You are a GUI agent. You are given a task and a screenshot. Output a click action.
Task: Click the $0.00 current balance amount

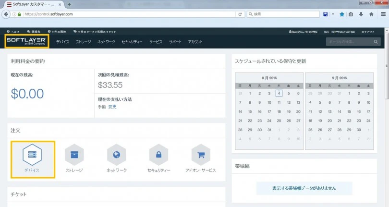tap(27, 94)
